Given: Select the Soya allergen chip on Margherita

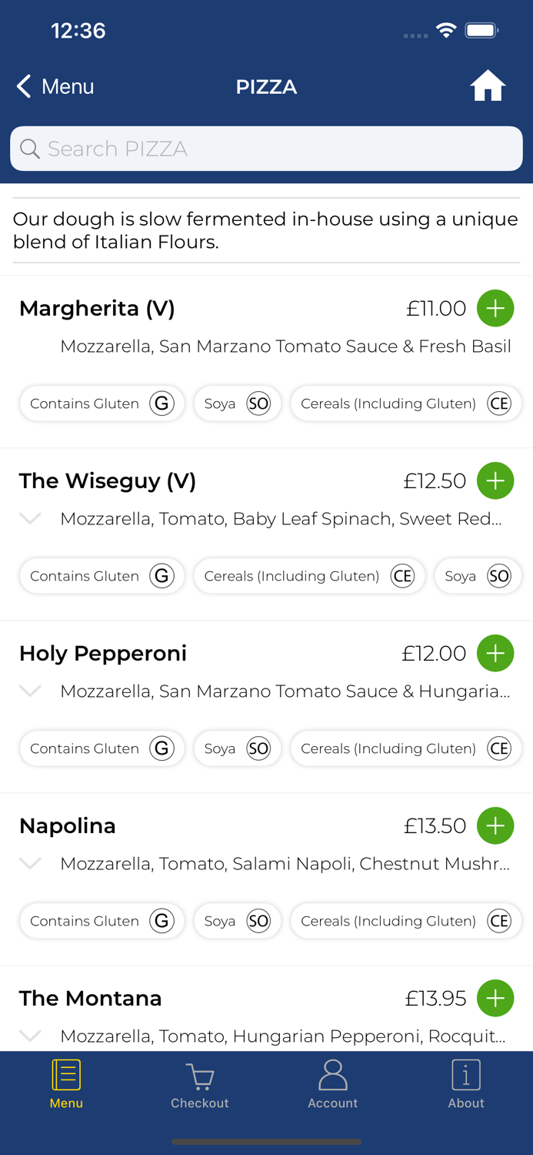Looking at the screenshot, I should tap(238, 403).
